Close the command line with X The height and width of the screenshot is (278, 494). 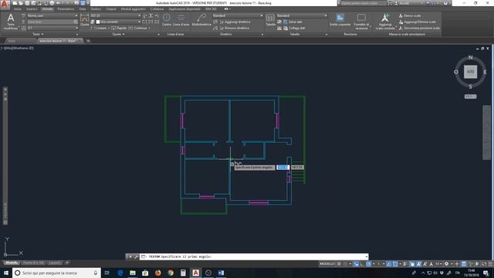[x=130, y=256]
